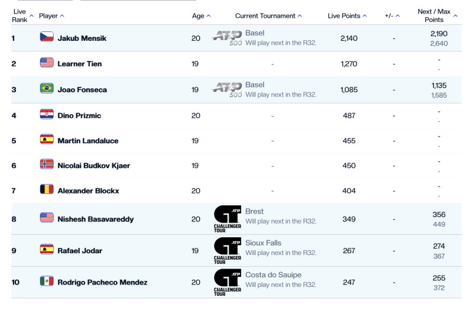Click the Belgian flag beside Alexander Blockx
This screenshot has width=473, height=310.
(x=47, y=190)
